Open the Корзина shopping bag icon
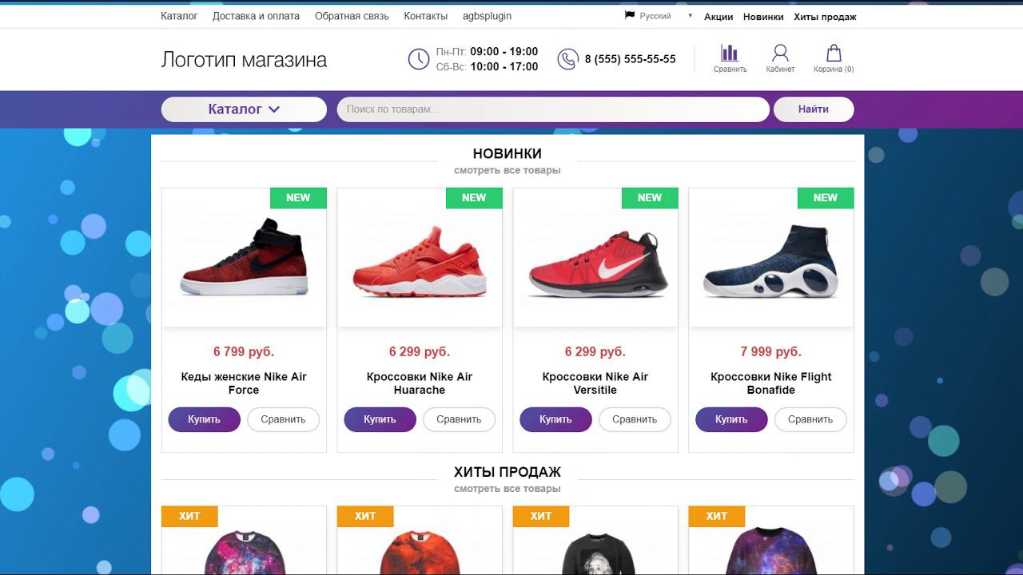Screen dimensions: 1023x575 pos(834,54)
